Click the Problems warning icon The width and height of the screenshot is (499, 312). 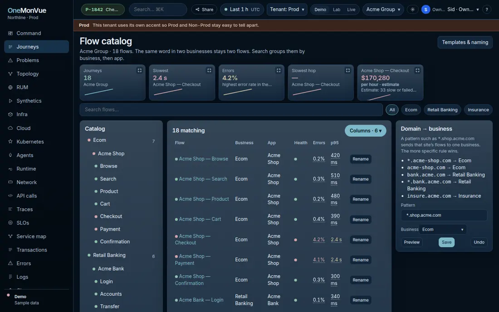tap(10, 60)
